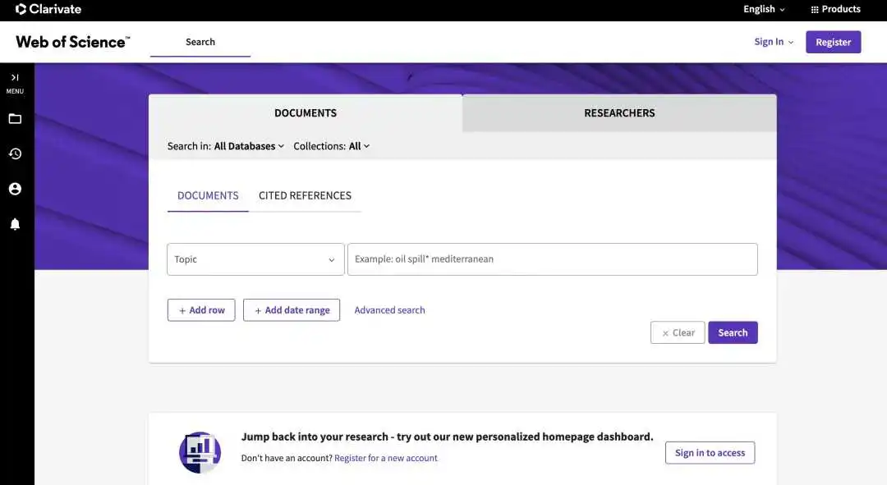Open the researcher profile person icon
Screen dimensions: 887x485
16,189
